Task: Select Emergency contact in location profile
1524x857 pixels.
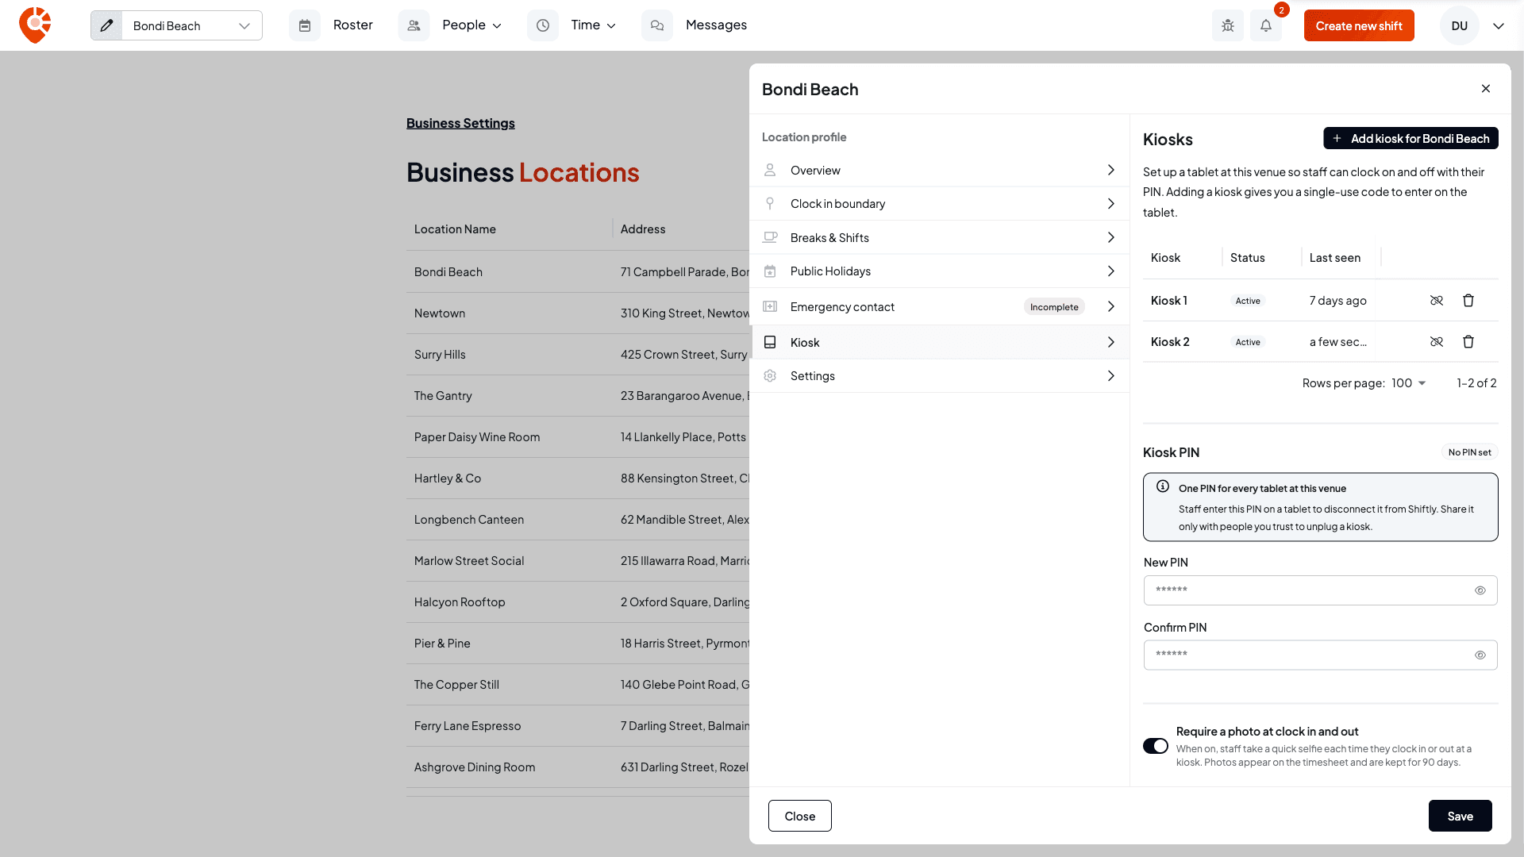Action: 940,307
